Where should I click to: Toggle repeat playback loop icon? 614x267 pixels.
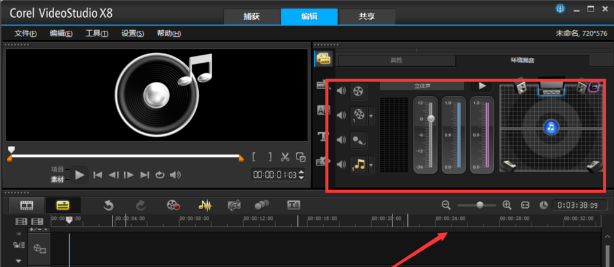(160, 175)
